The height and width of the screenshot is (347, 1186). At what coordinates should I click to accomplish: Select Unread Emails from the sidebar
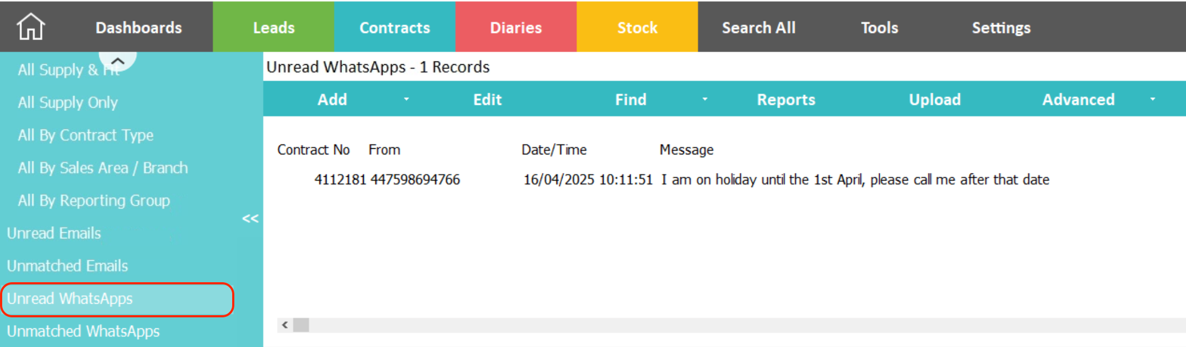point(54,233)
